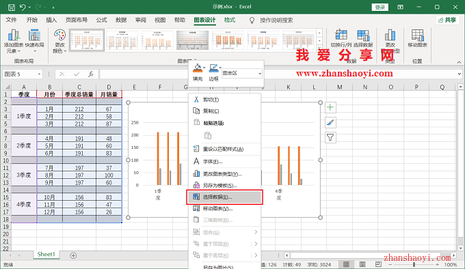Choose Select Data in context menu
This screenshot has height=269, width=465.
[x=224, y=197]
